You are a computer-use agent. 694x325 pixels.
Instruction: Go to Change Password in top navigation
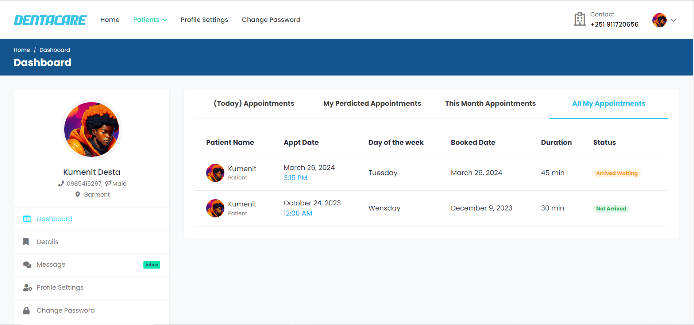(x=271, y=20)
